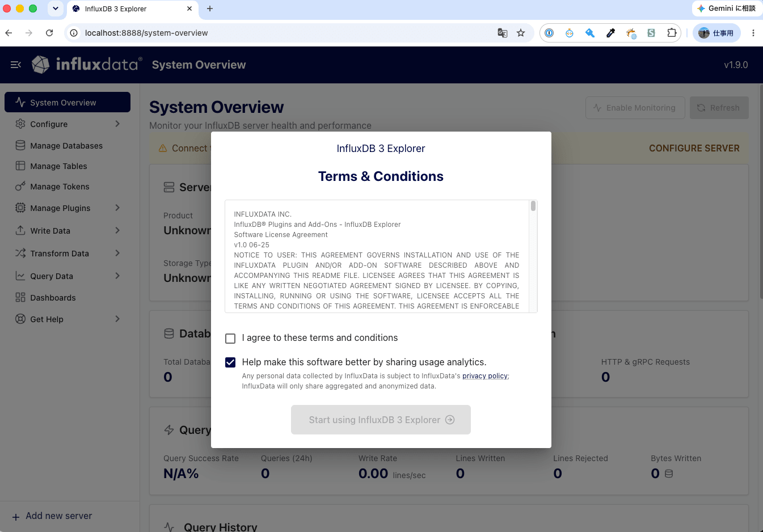The width and height of the screenshot is (763, 532).
Task: Select System Overview in the sidebar
Action: tap(68, 102)
